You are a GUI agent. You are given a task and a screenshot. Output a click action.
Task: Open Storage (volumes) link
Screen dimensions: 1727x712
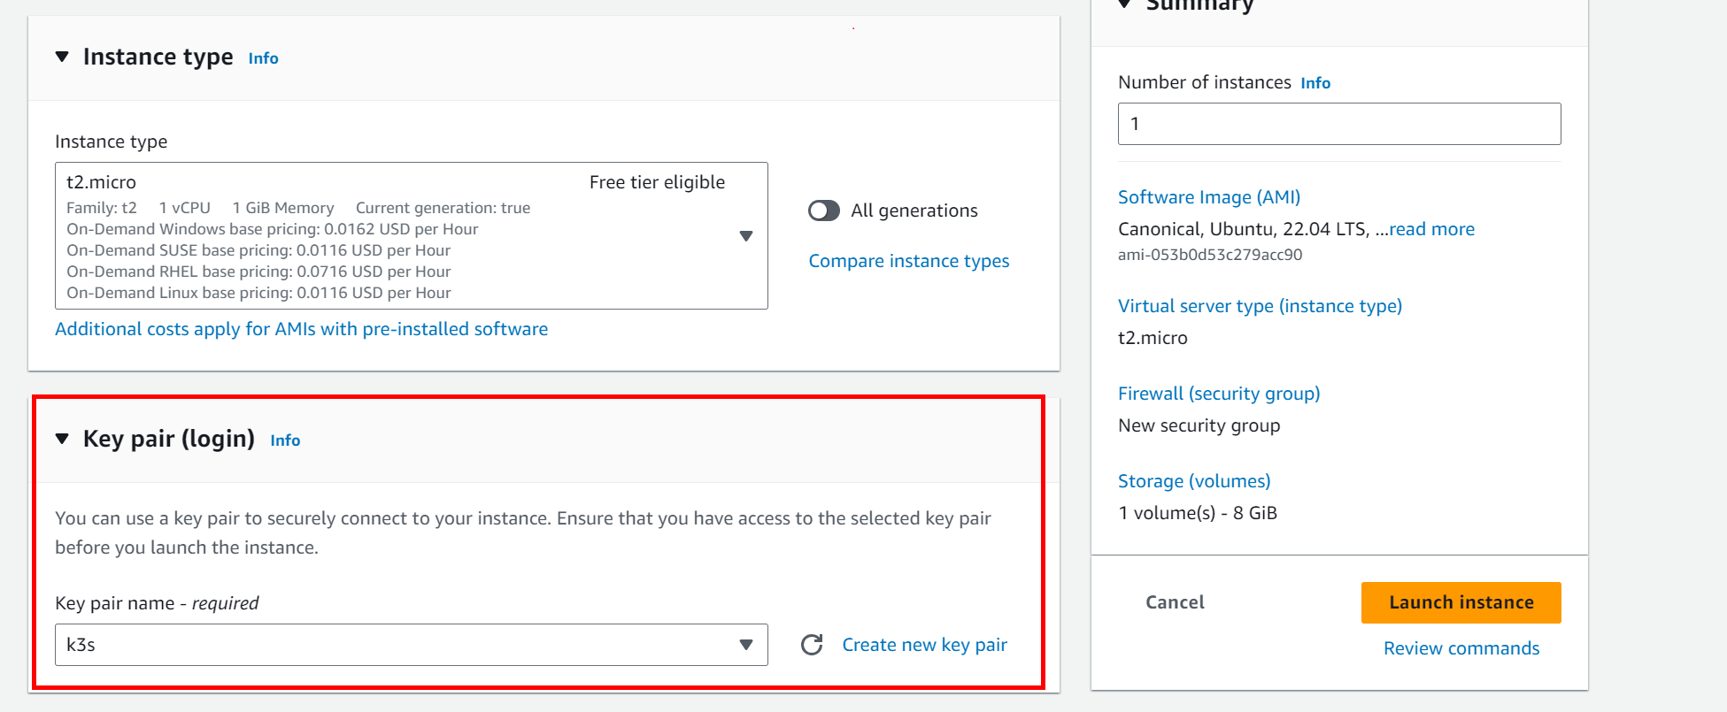tap(1194, 481)
